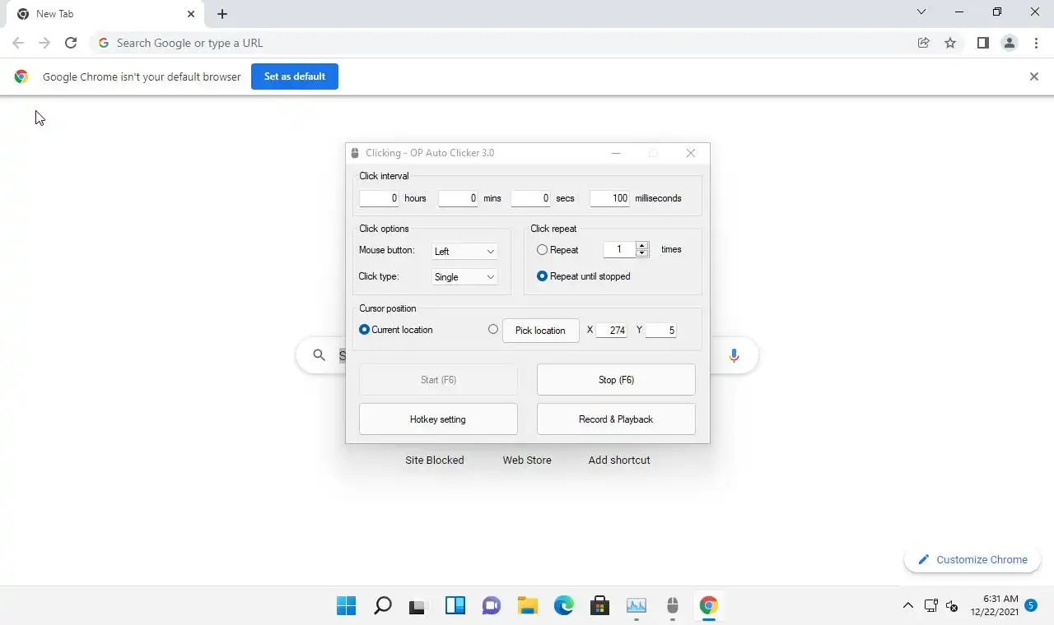Open the share this page icon
Image resolution: width=1054 pixels, height=625 pixels.
[x=924, y=43]
